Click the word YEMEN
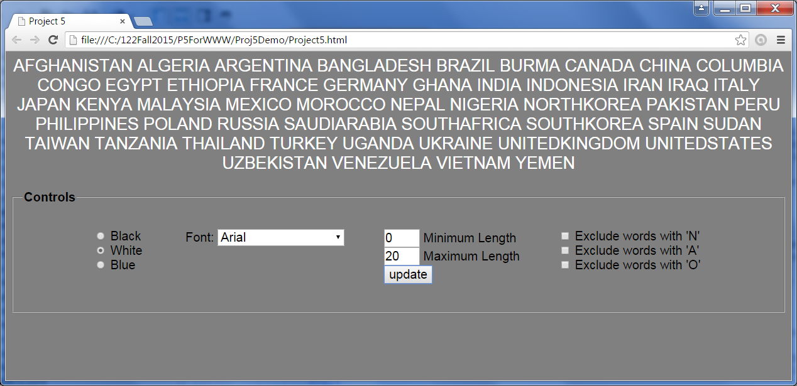 coord(545,163)
